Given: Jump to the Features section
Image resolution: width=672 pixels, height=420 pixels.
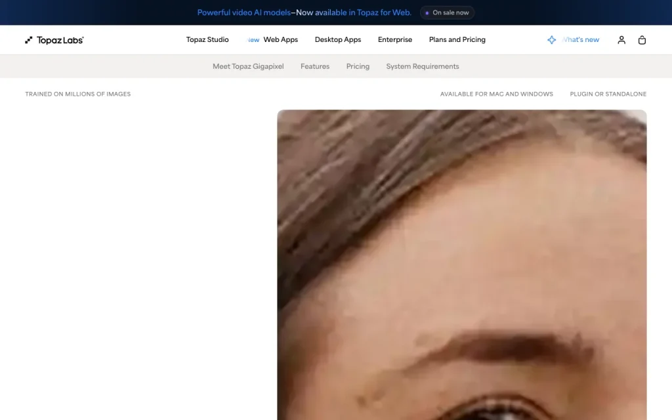Looking at the screenshot, I should coord(315,66).
